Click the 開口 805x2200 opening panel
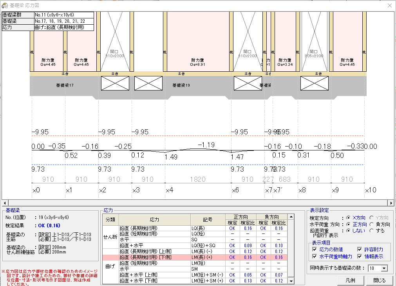 [314, 42]
